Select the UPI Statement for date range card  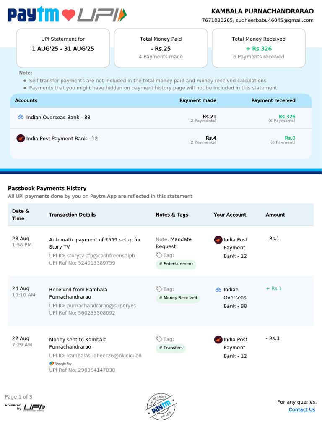tap(63, 48)
